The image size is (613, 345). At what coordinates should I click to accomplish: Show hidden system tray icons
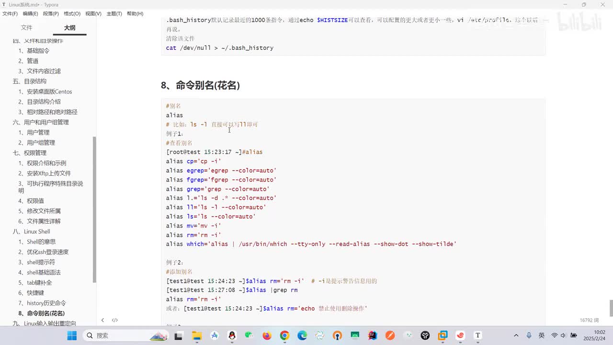pos(516,335)
